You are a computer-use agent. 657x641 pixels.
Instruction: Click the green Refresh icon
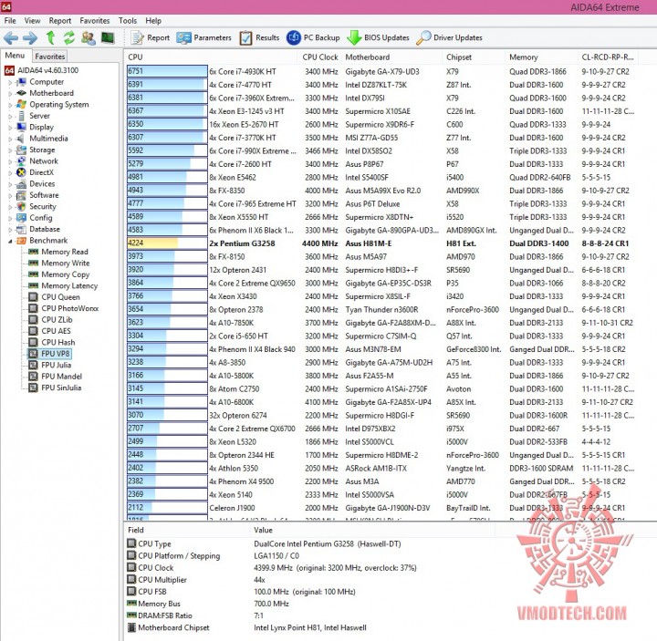[x=69, y=37]
